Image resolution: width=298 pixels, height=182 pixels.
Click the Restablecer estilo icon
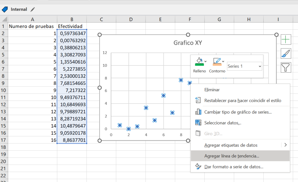pos(198,100)
